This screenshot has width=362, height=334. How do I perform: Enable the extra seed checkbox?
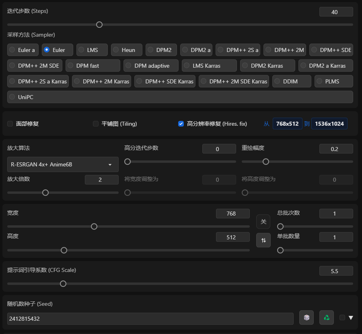(x=342, y=317)
